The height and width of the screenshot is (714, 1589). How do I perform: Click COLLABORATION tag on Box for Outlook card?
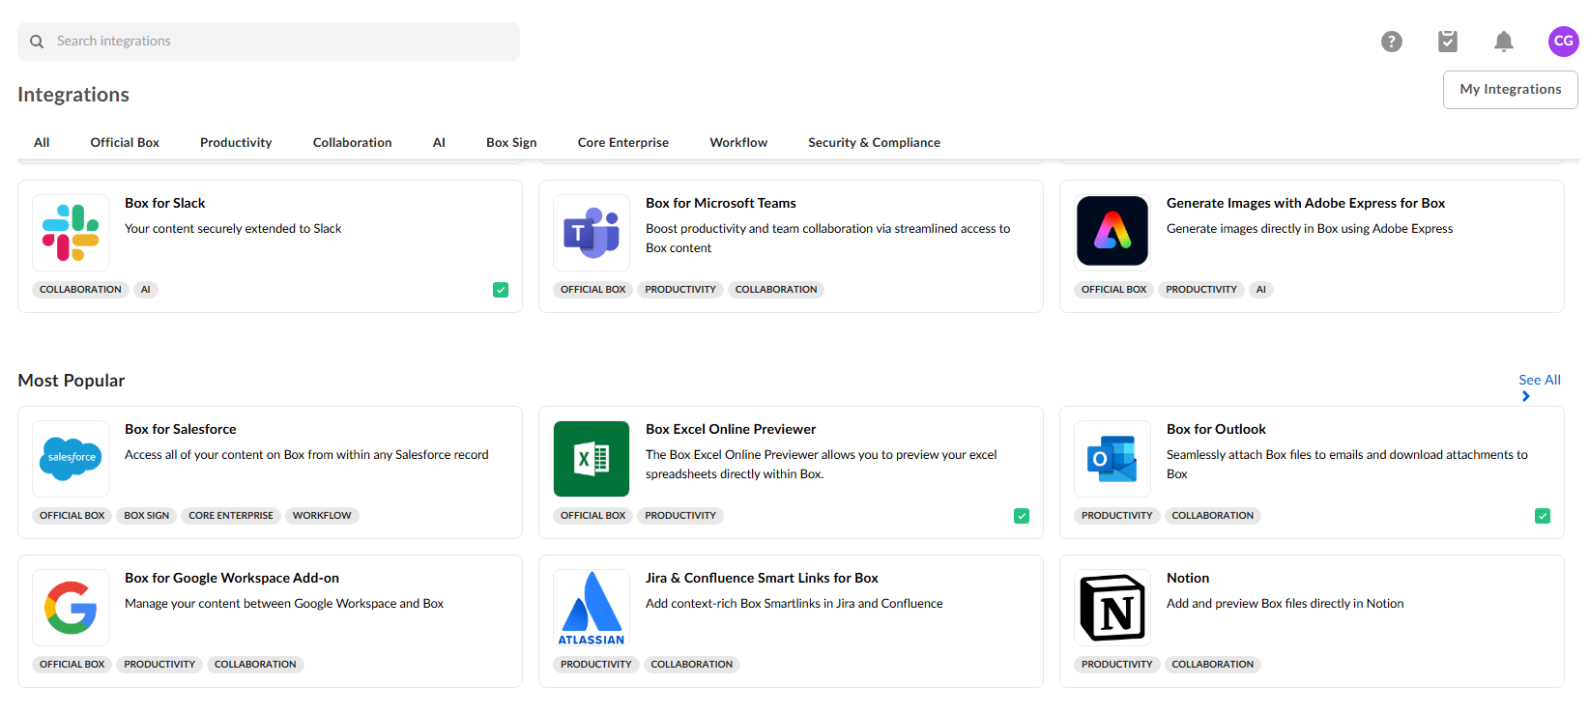pyautogui.click(x=1213, y=516)
